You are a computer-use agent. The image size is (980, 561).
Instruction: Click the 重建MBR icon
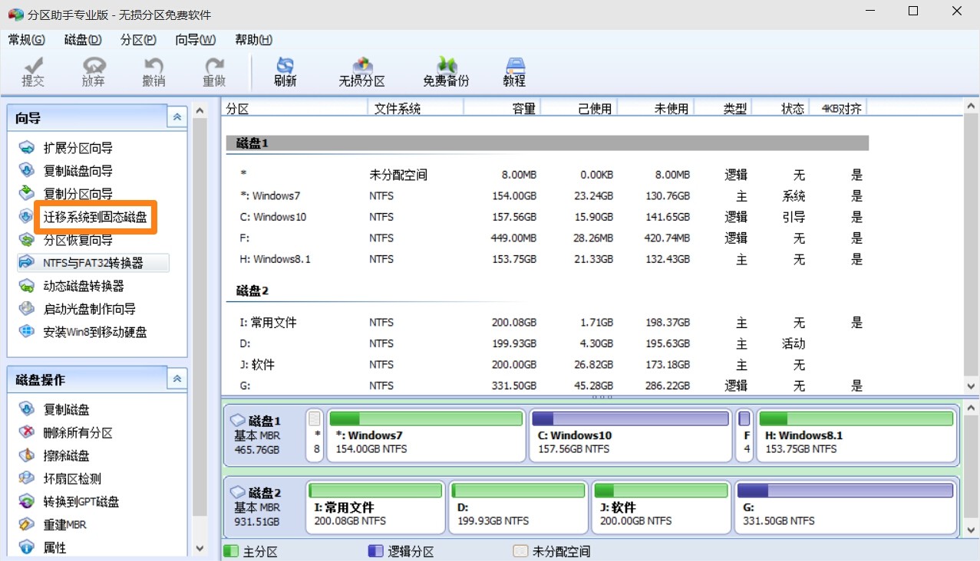pyautogui.click(x=27, y=524)
